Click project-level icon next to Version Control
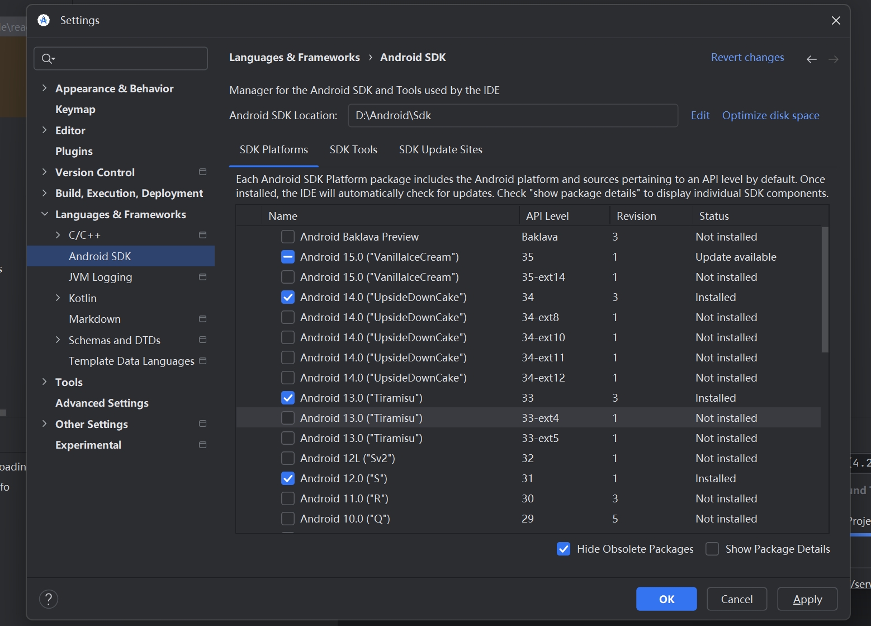Image resolution: width=871 pixels, height=626 pixels. (x=202, y=172)
